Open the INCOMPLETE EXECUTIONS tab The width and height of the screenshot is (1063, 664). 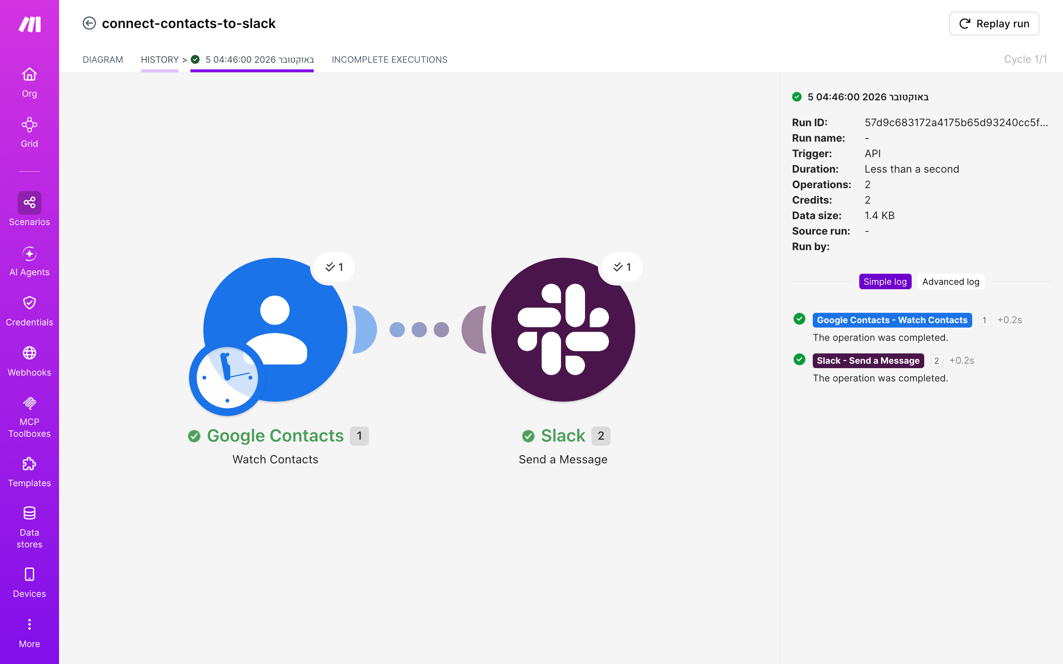(x=389, y=60)
